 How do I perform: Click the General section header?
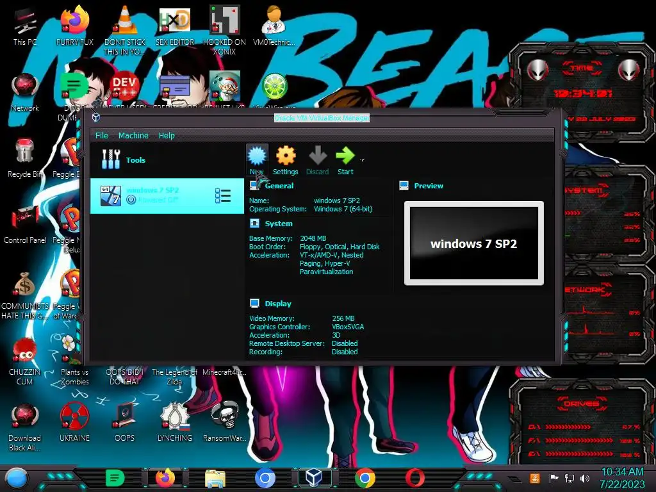pyautogui.click(x=279, y=186)
